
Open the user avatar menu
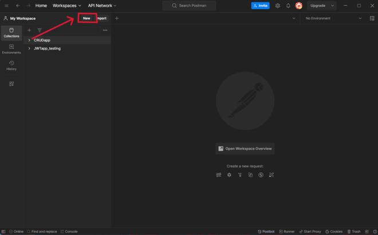point(299,6)
